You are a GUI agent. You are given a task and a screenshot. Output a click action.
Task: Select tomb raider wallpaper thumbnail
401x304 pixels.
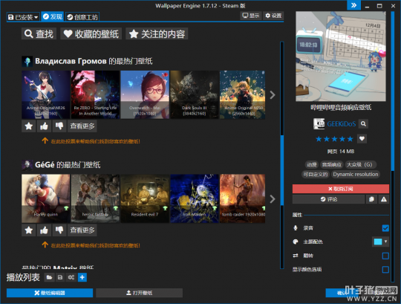click(x=242, y=198)
